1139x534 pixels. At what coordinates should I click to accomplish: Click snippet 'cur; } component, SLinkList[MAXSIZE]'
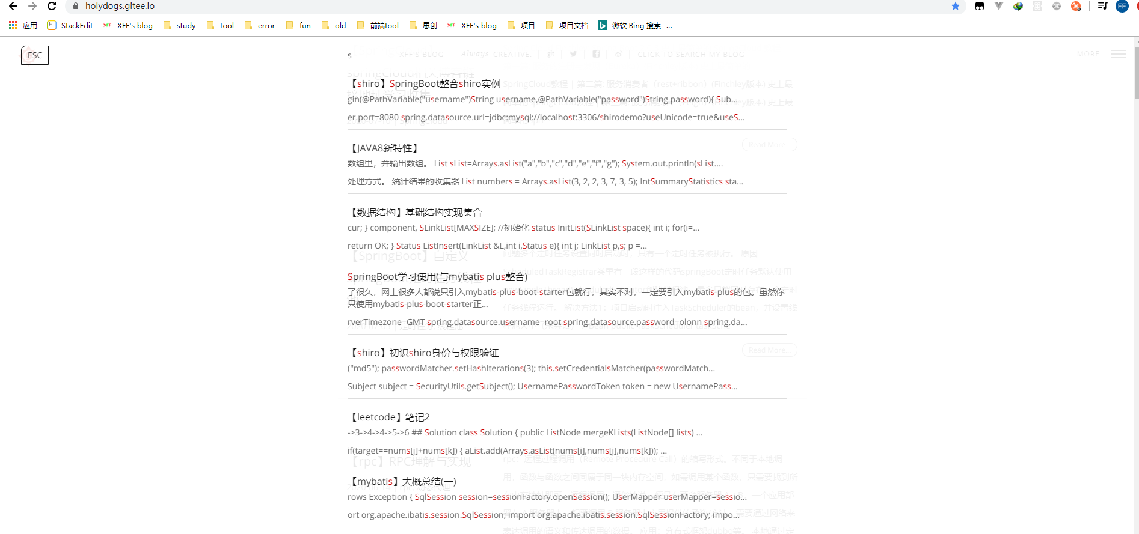pyautogui.click(x=523, y=228)
